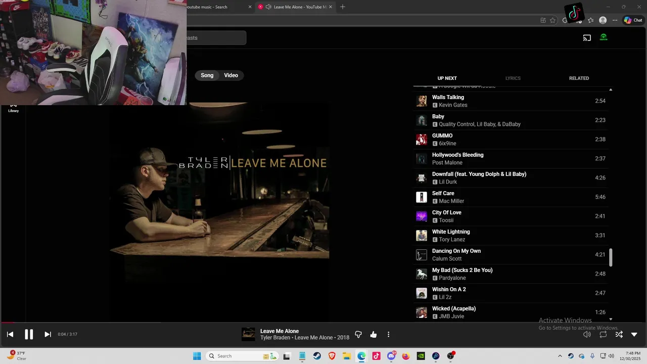Viewport: 647px width, 364px height.
Task: Click the YouTube Music search field
Action: click(216, 38)
